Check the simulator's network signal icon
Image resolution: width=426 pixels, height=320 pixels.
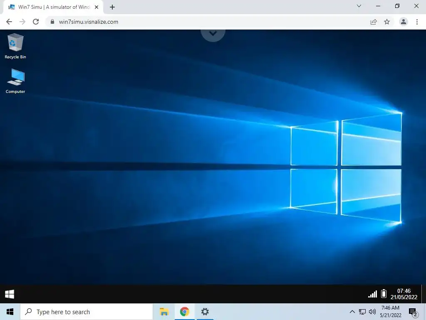coord(372,294)
